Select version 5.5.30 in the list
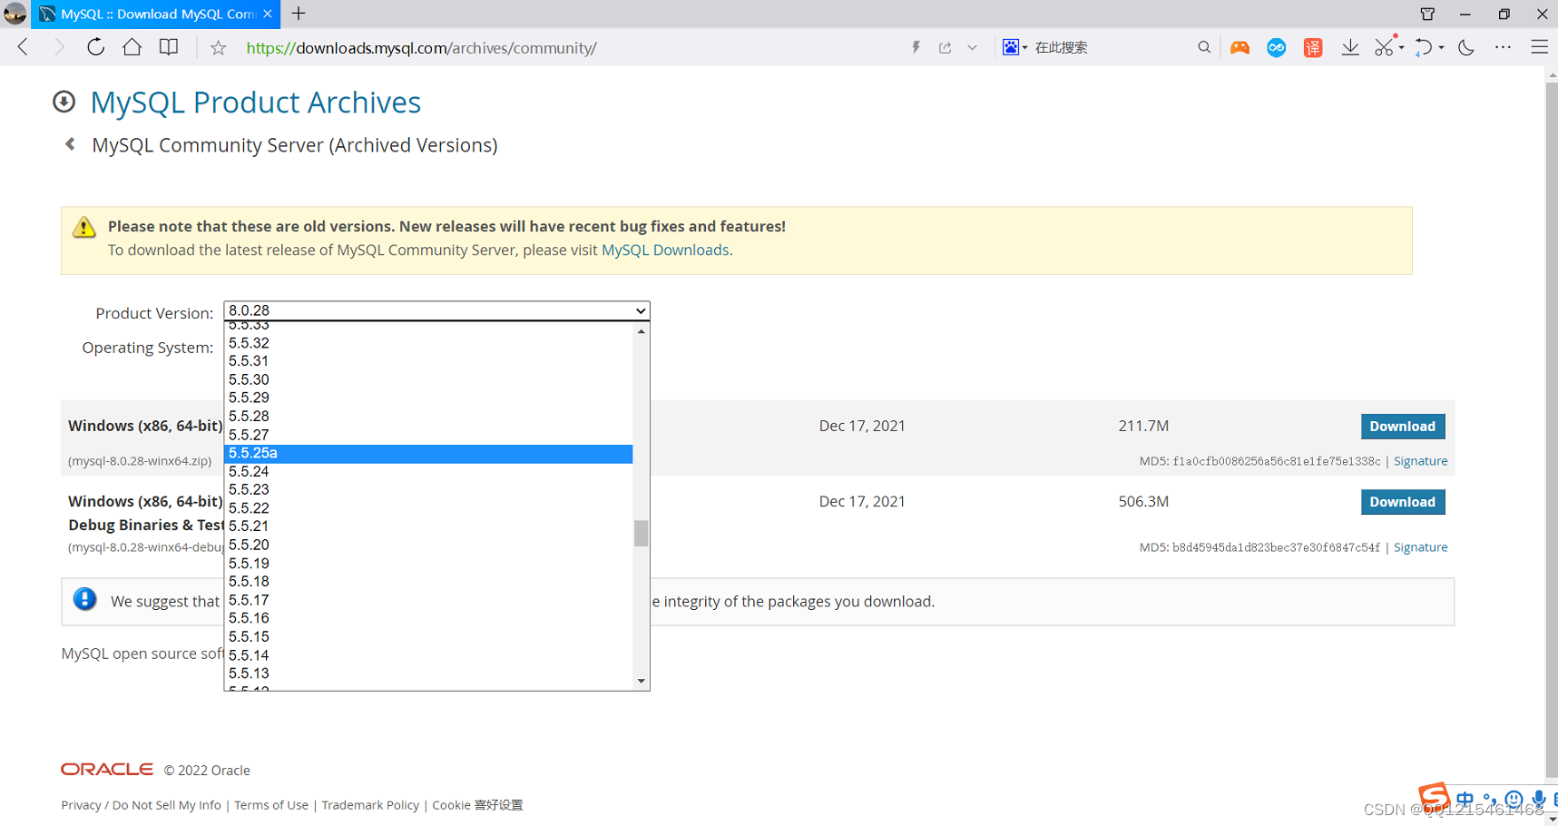 (250, 379)
